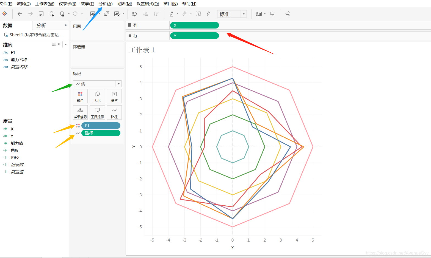Select the 角度 measure field
Image resolution: width=431 pixels, height=258 pixels.
pyautogui.click(x=15, y=150)
